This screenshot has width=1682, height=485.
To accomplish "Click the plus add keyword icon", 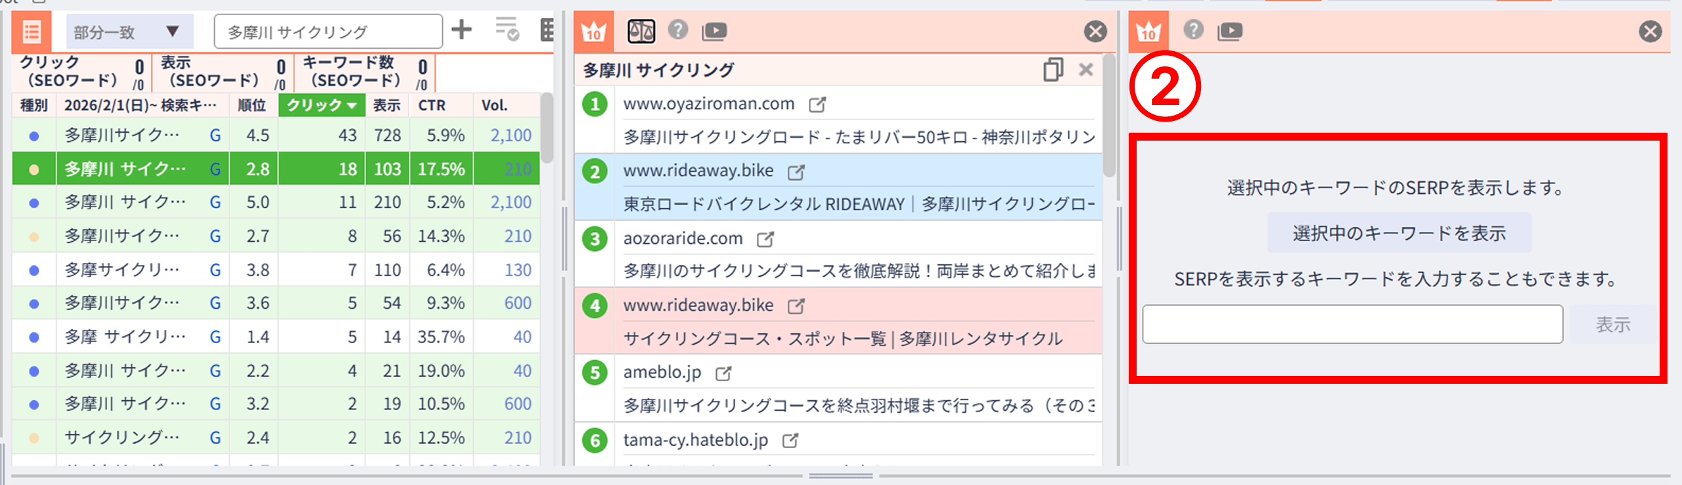I will click(461, 30).
